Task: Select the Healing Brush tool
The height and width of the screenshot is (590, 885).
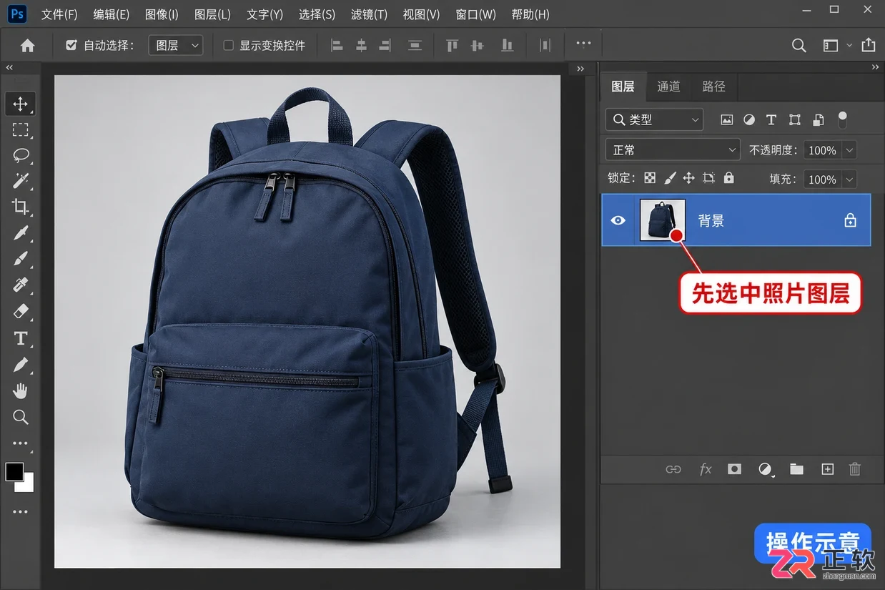Action: (20, 285)
